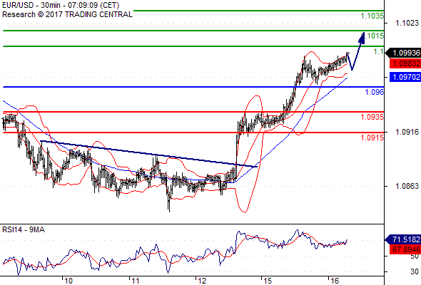Select the date marker 15 on time axis
The width and height of the screenshot is (421, 285).
[x=268, y=281]
